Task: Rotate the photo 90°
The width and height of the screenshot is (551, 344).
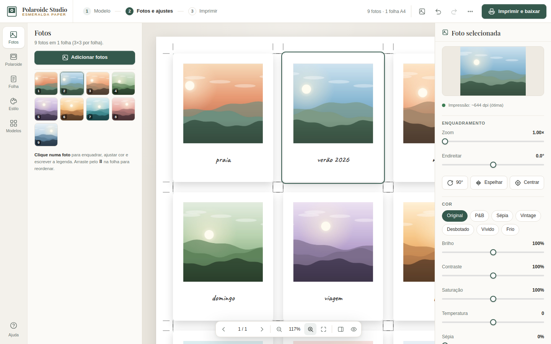Action: [x=455, y=183]
